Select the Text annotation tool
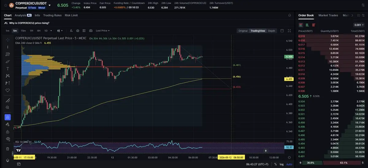 pyautogui.click(x=8, y=69)
